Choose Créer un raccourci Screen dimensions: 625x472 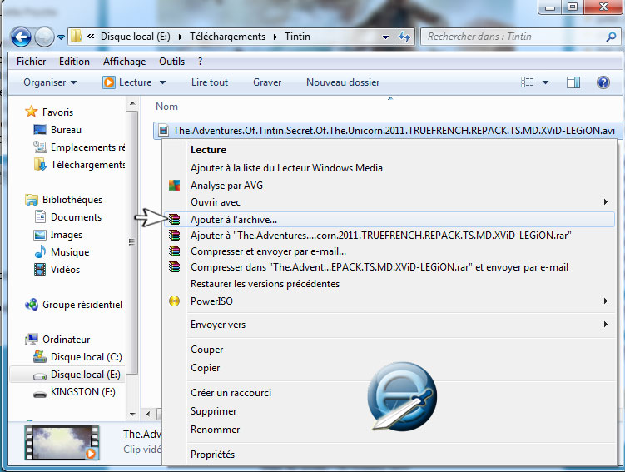(x=389, y=393)
